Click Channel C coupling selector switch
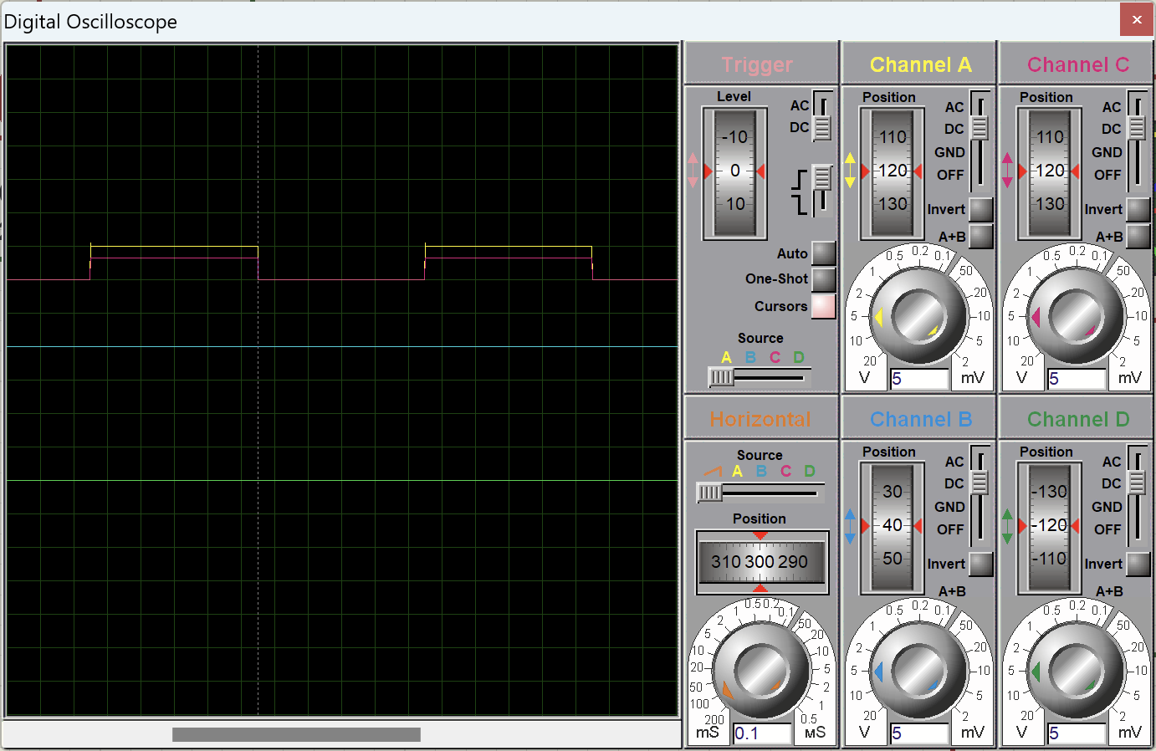Viewport: 1156px width, 751px height. click(1137, 140)
